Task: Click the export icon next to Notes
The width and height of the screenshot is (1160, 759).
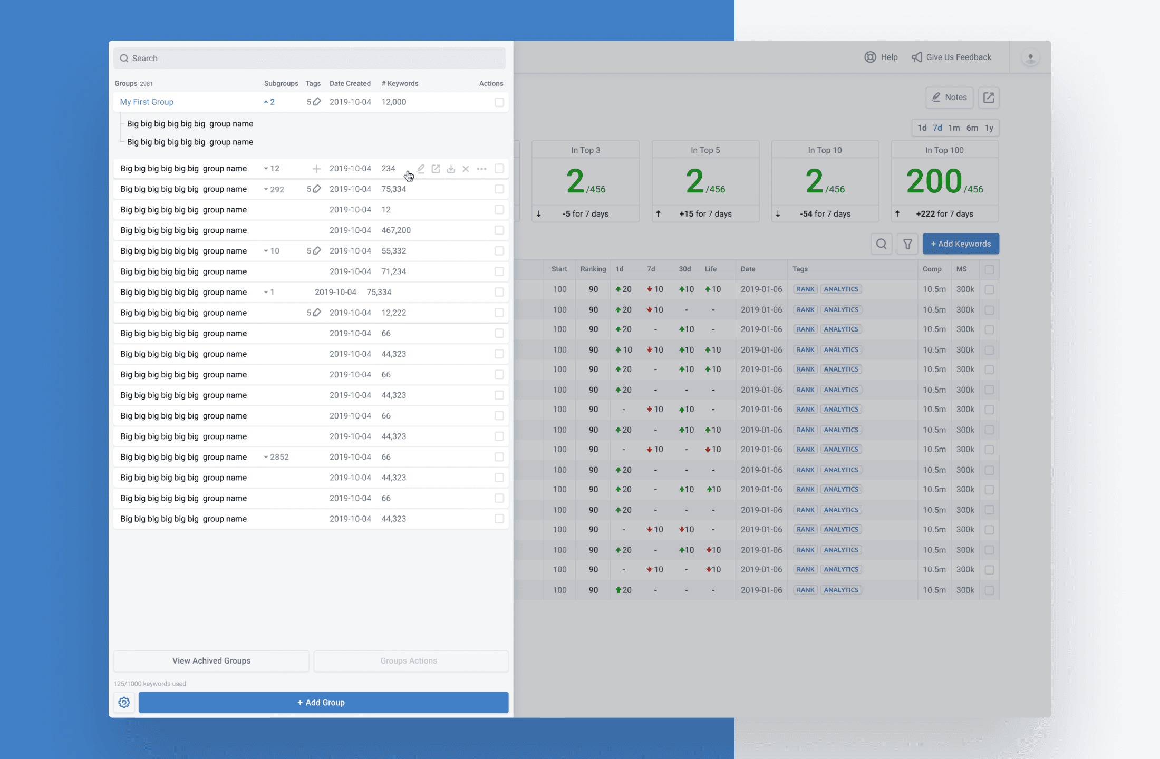Action: (989, 98)
